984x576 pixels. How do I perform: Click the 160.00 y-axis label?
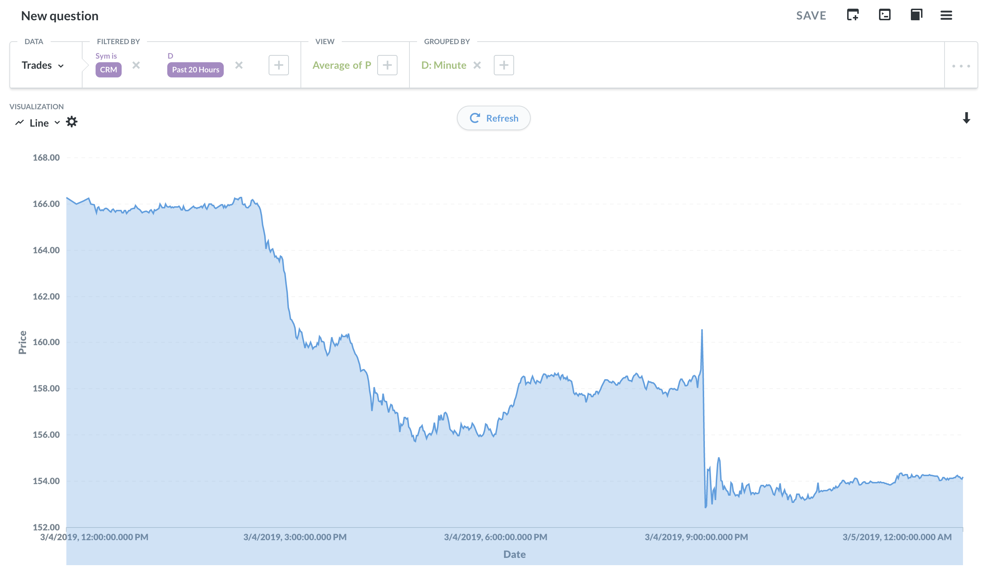(x=46, y=342)
